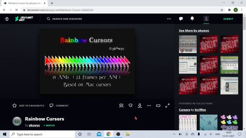The height and width of the screenshot is (138, 246).
Task: Open the user profile avatar menu
Action: tap(206, 19)
